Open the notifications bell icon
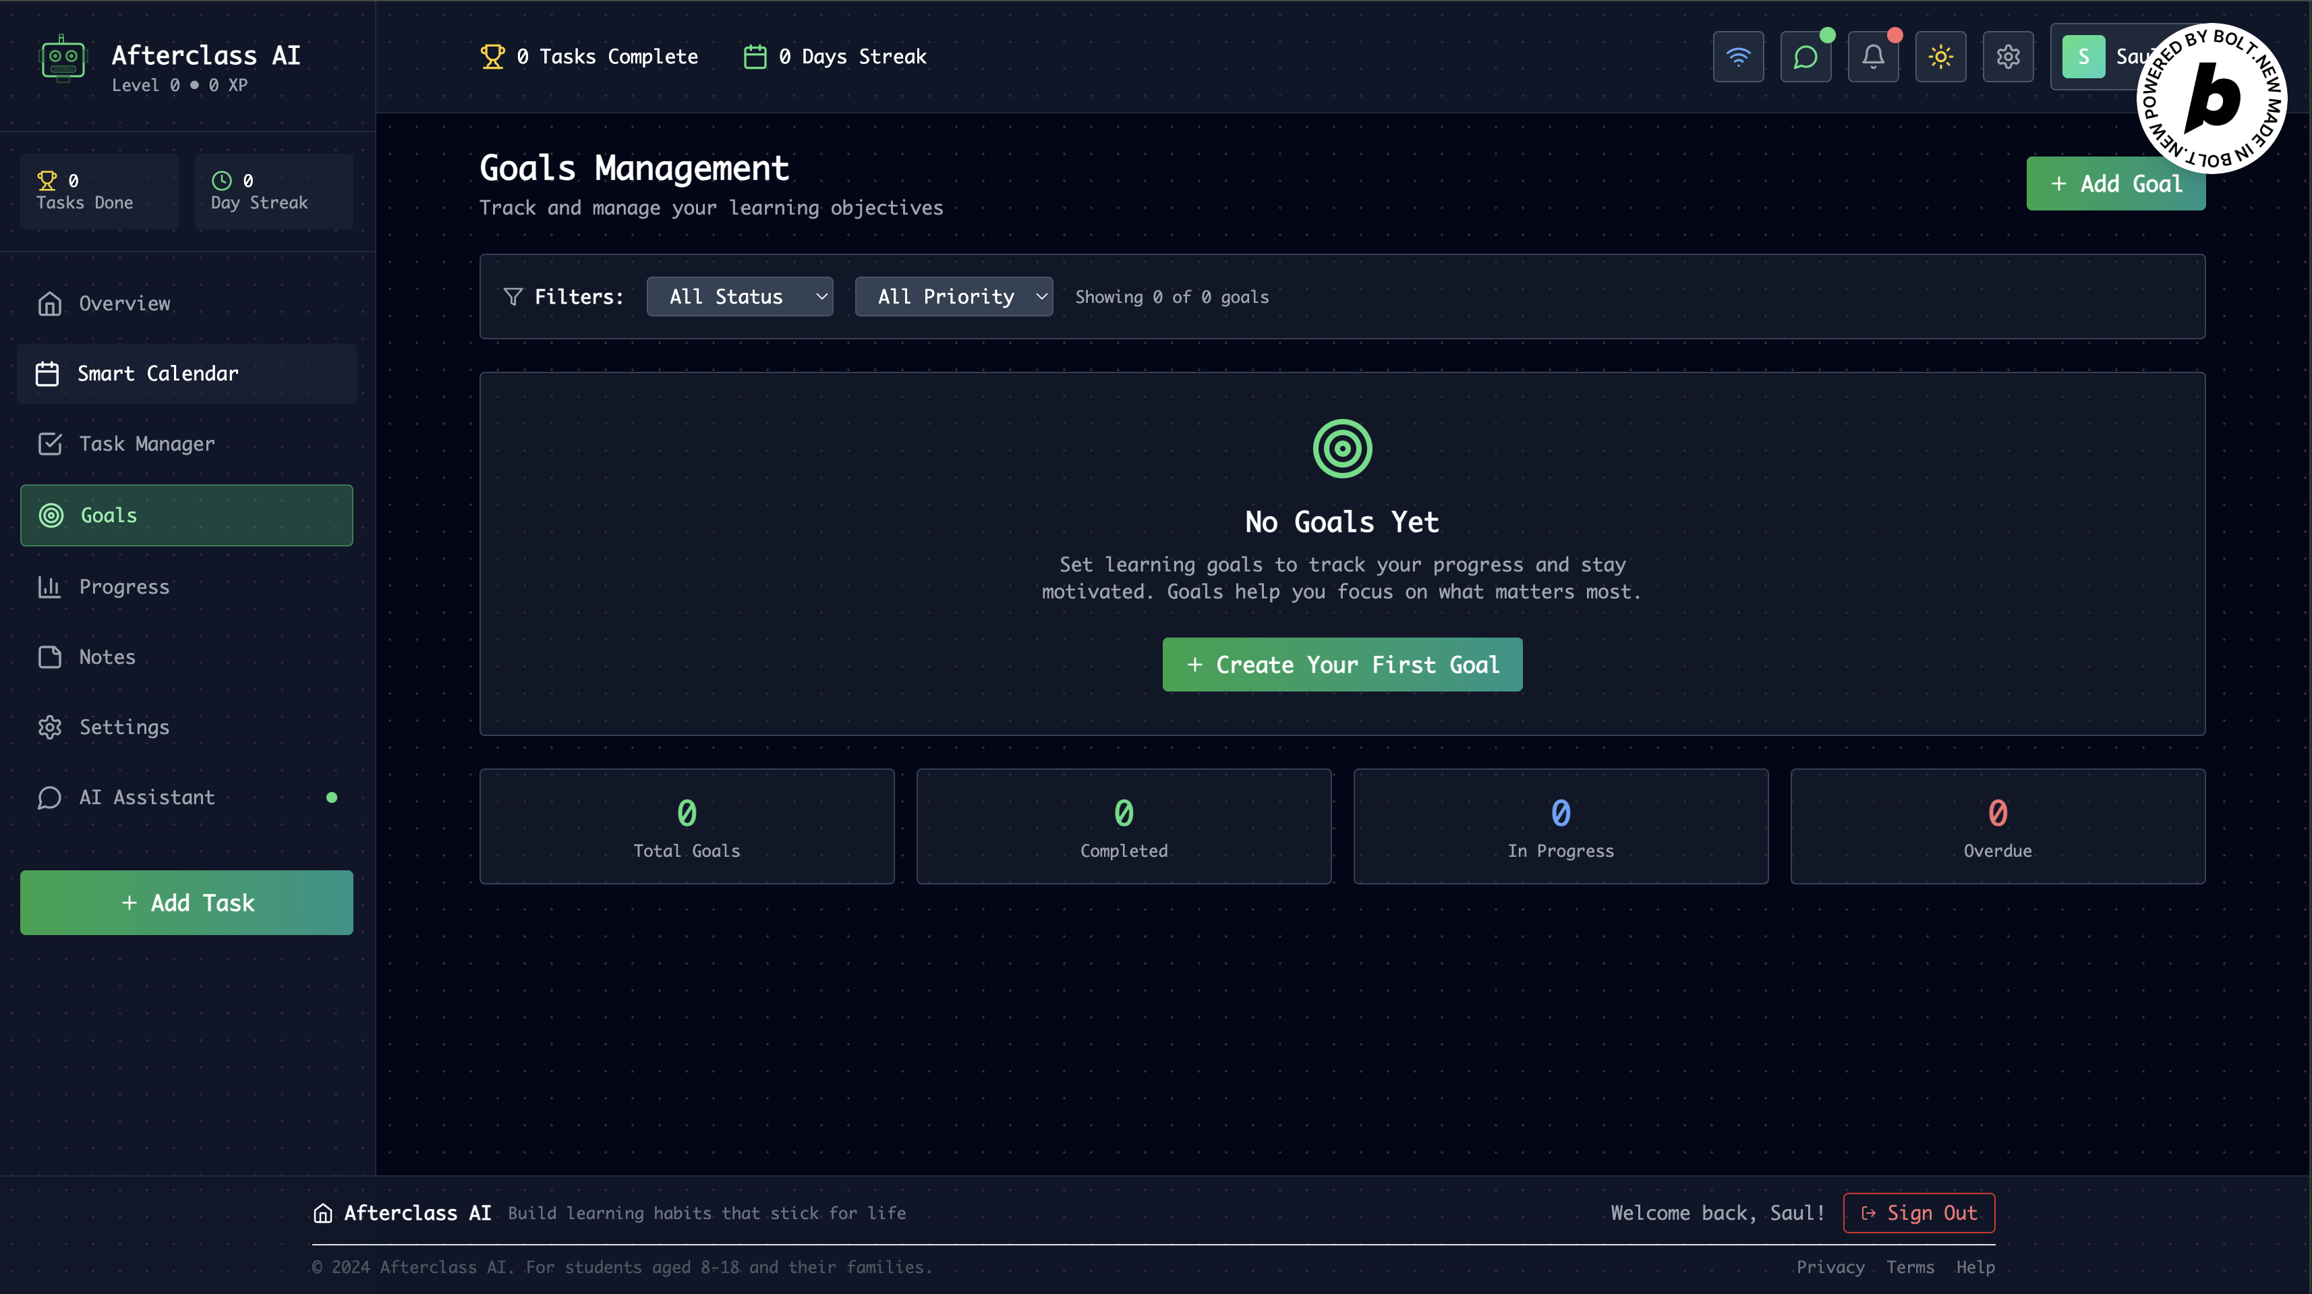2312x1294 pixels. tap(1872, 57)
